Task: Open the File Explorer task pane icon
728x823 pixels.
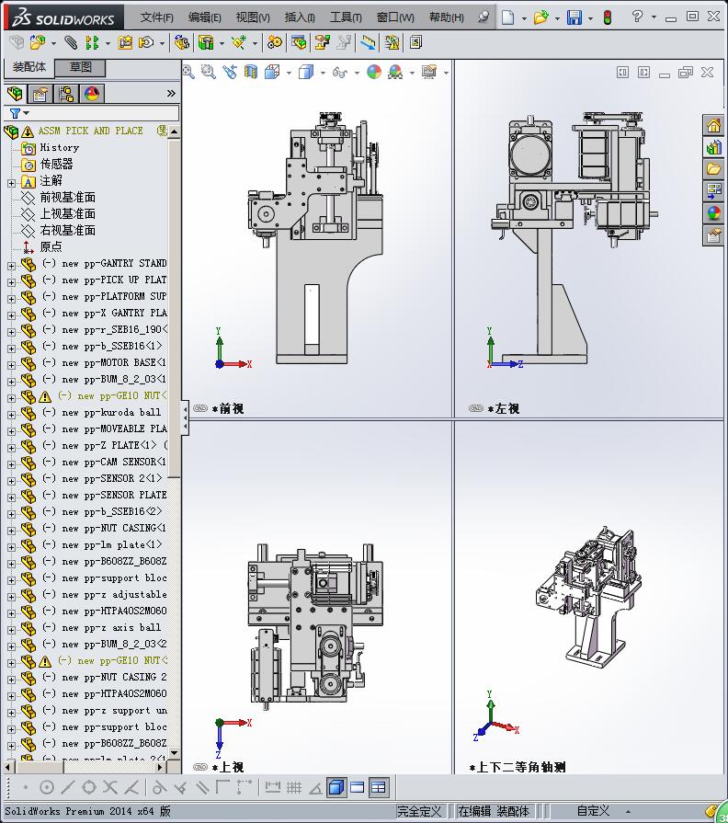Action: pyautogui.click(x=714, y=169)
